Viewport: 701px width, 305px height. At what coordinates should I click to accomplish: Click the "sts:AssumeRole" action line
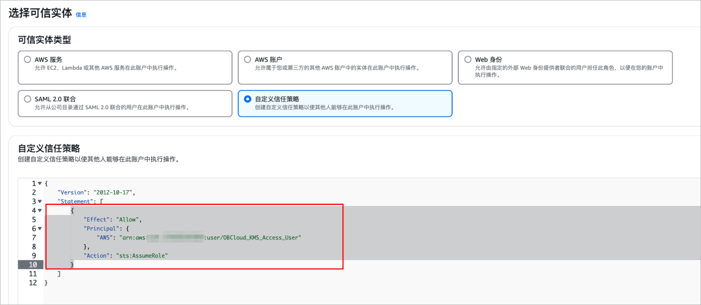pyautogui.click(x=126, y=255)
